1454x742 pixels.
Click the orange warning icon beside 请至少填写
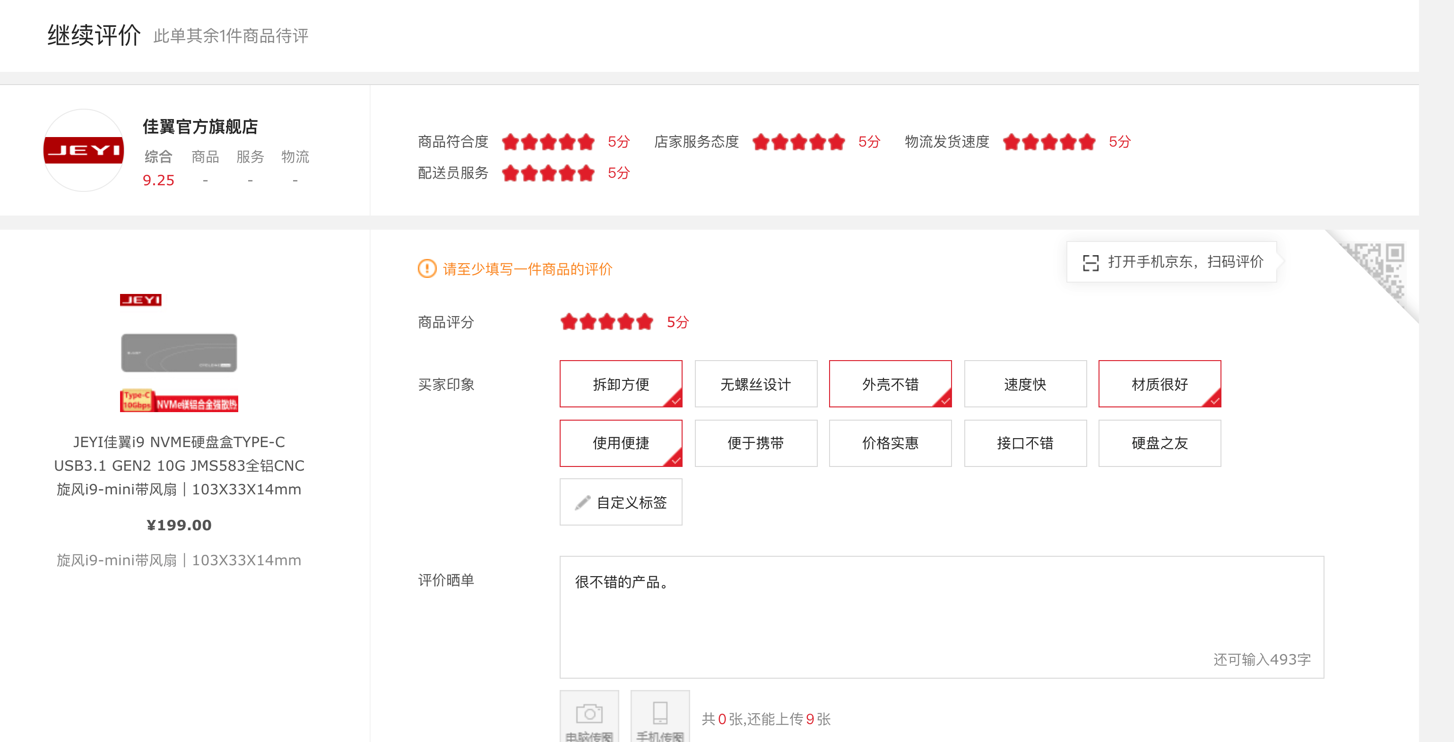427,268
